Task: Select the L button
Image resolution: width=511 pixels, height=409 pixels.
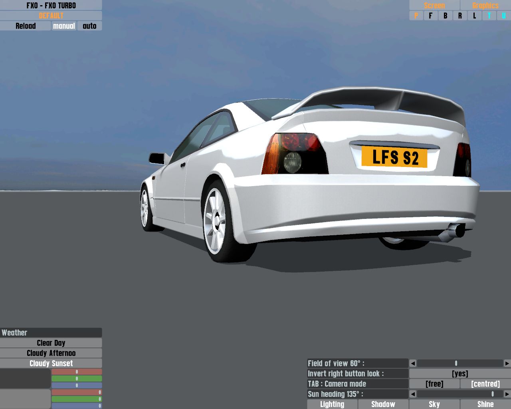Action: [474, 16]
